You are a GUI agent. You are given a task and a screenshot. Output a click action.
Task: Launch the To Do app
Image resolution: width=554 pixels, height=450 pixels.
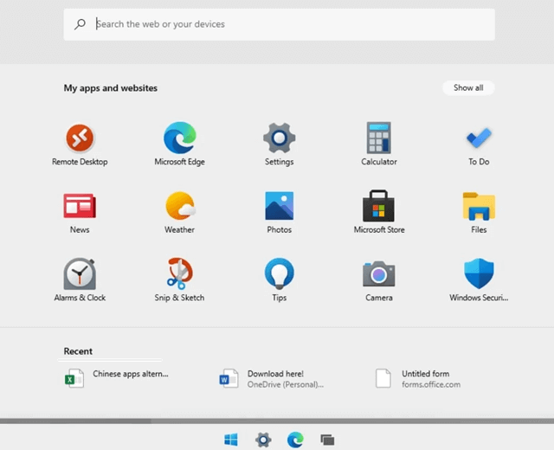[479, 145]
